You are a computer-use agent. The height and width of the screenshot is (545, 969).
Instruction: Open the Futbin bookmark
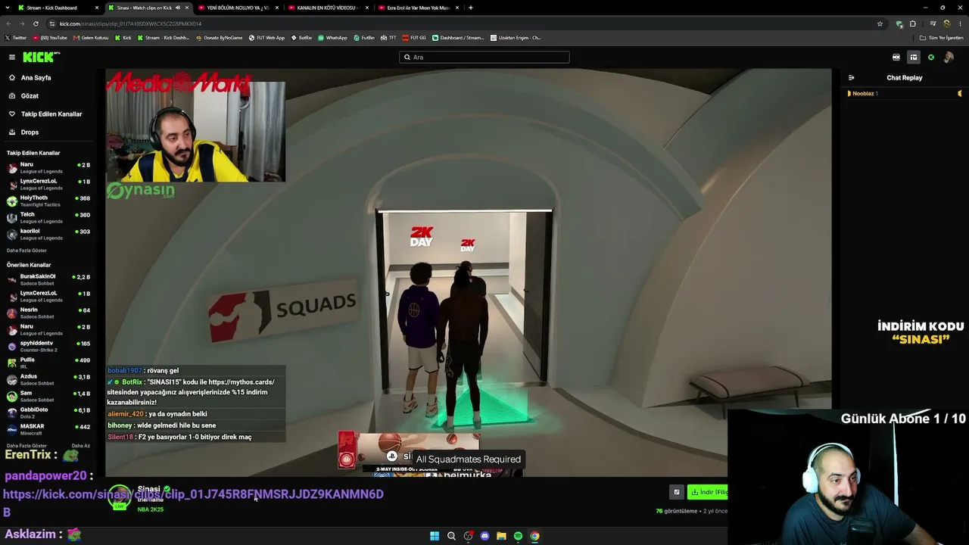coord(364,38)
